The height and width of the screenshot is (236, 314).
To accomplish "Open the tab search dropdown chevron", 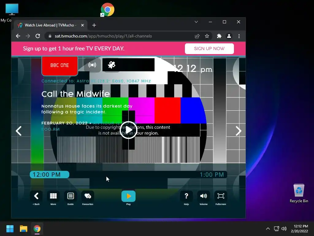I will click(x=196, y=22).
